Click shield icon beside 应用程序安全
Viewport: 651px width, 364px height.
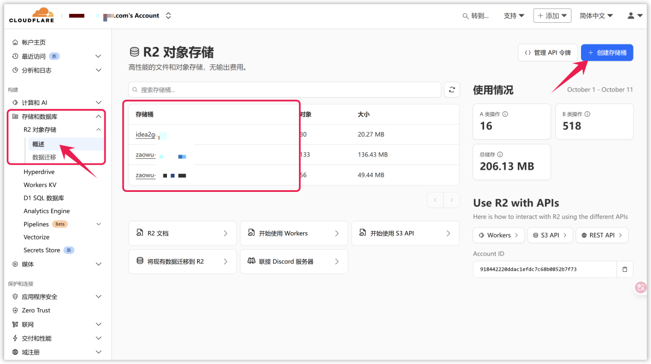click(x=15, y=297)
